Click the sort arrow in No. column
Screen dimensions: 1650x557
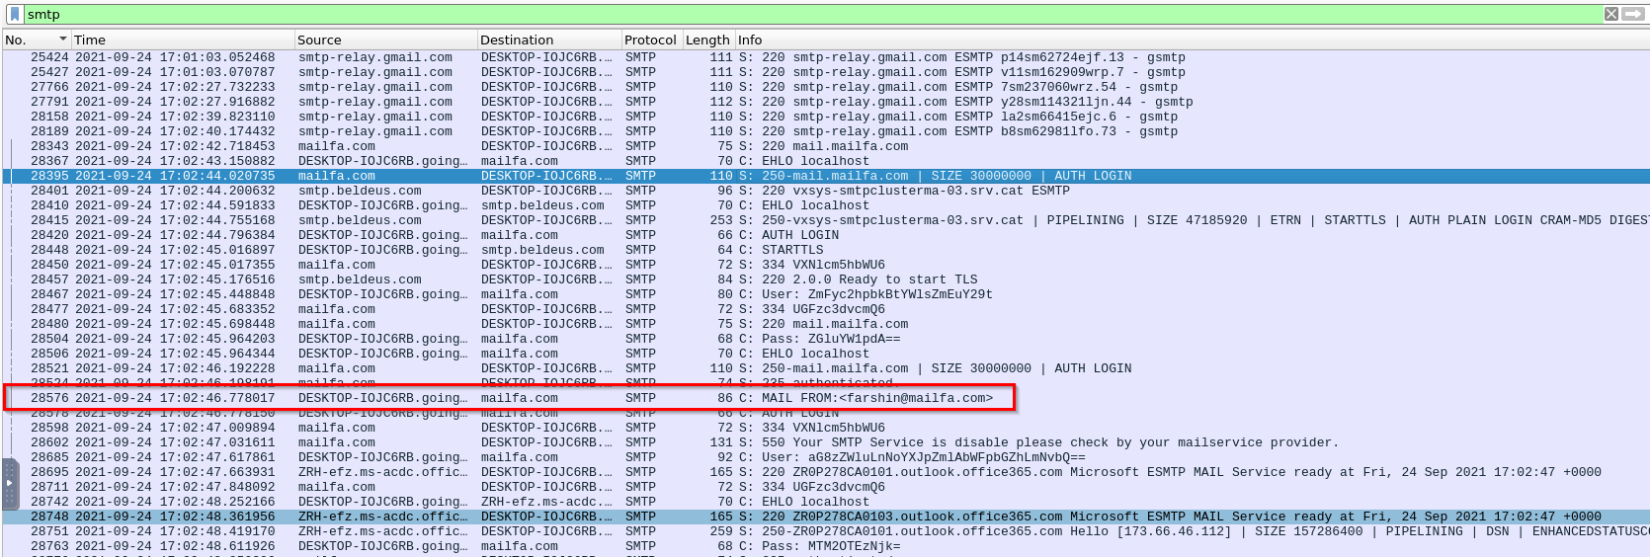click(63, 40)
